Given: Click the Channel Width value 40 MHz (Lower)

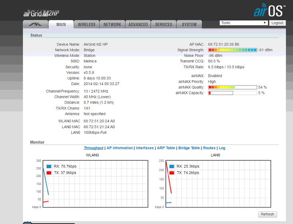Looking at the screenshot, I should (x=97, y=97).
